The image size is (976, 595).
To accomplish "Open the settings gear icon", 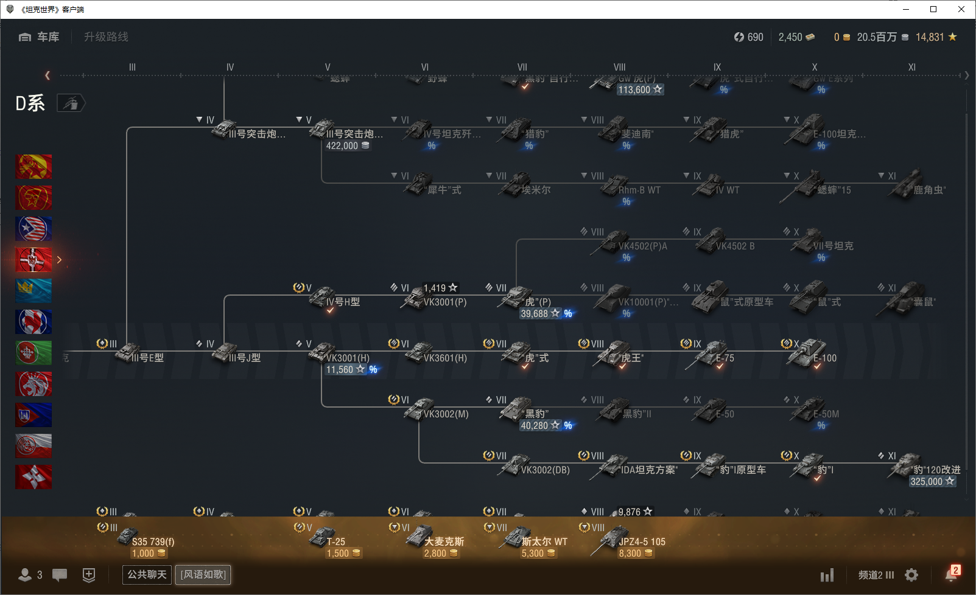I will point(911,575).
